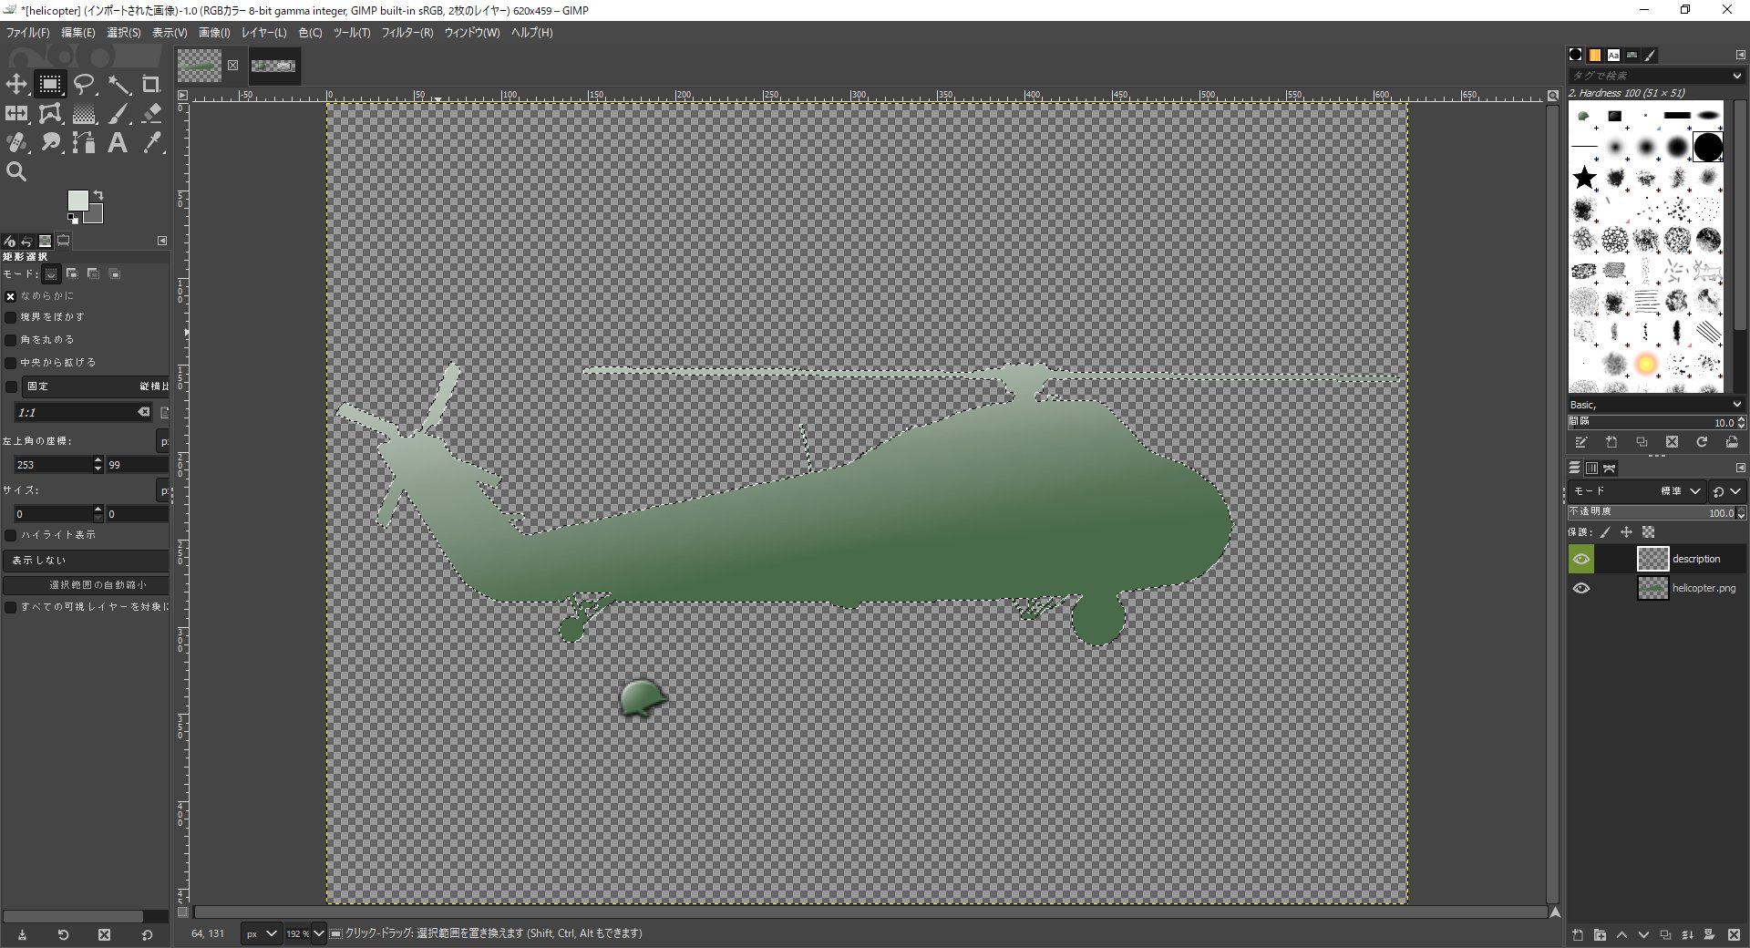Hide the helicopter.png layer
This screenshot has width=1750, height=948.
click(1581, 588)
